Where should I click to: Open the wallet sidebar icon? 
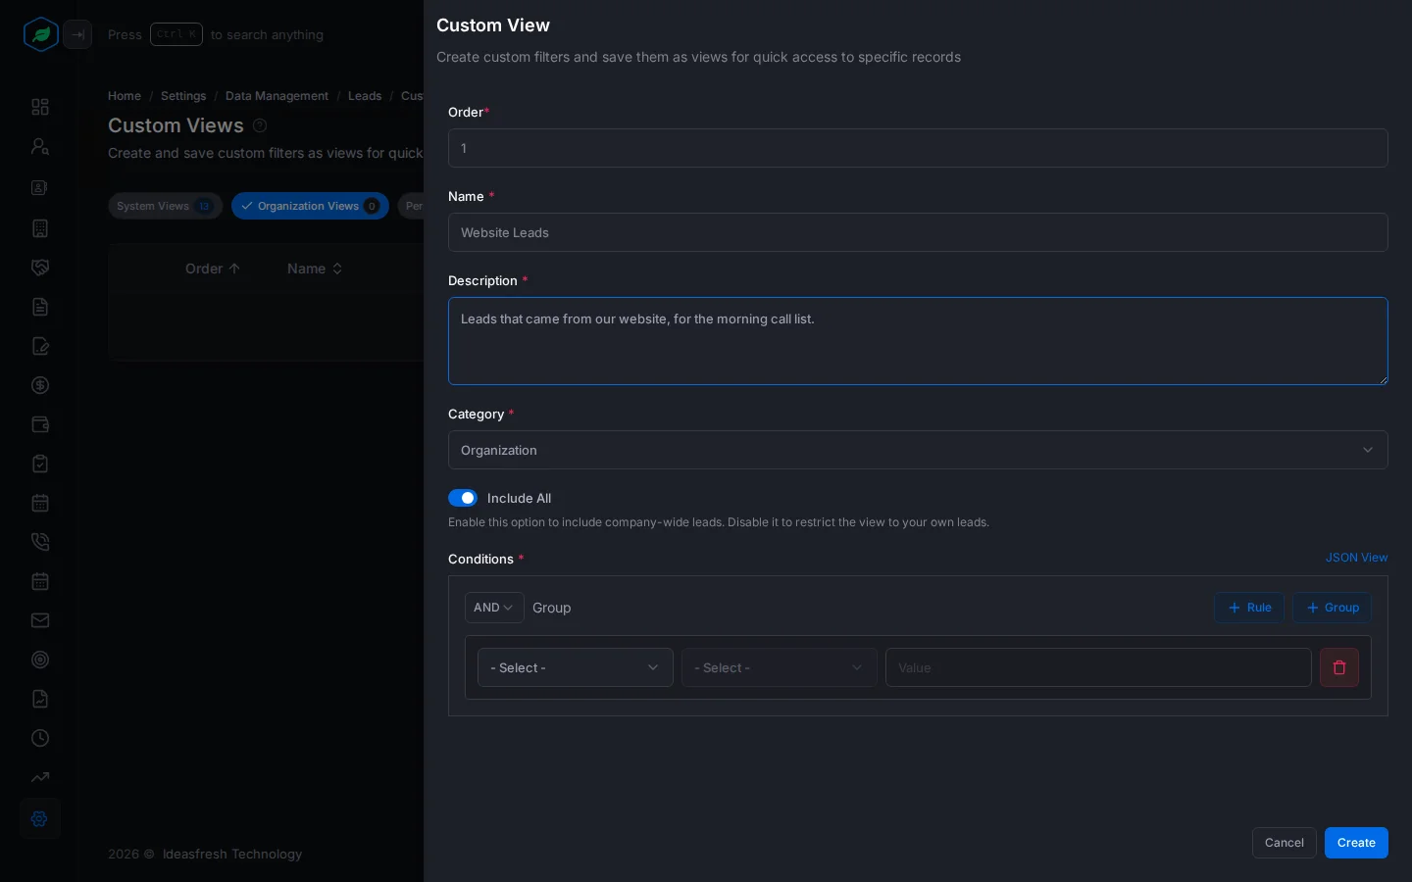pyautogui.click(x=40, y=424)
